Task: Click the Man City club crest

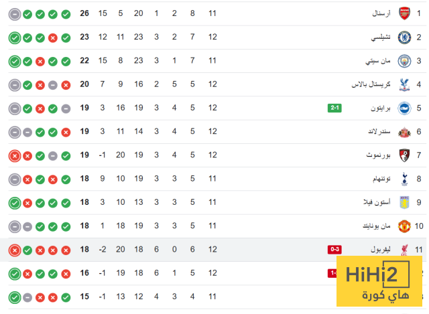Action: [x=404, y=61]
